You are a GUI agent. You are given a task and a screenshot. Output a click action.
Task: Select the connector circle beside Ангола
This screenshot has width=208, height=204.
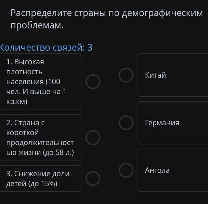pos(126,170)
